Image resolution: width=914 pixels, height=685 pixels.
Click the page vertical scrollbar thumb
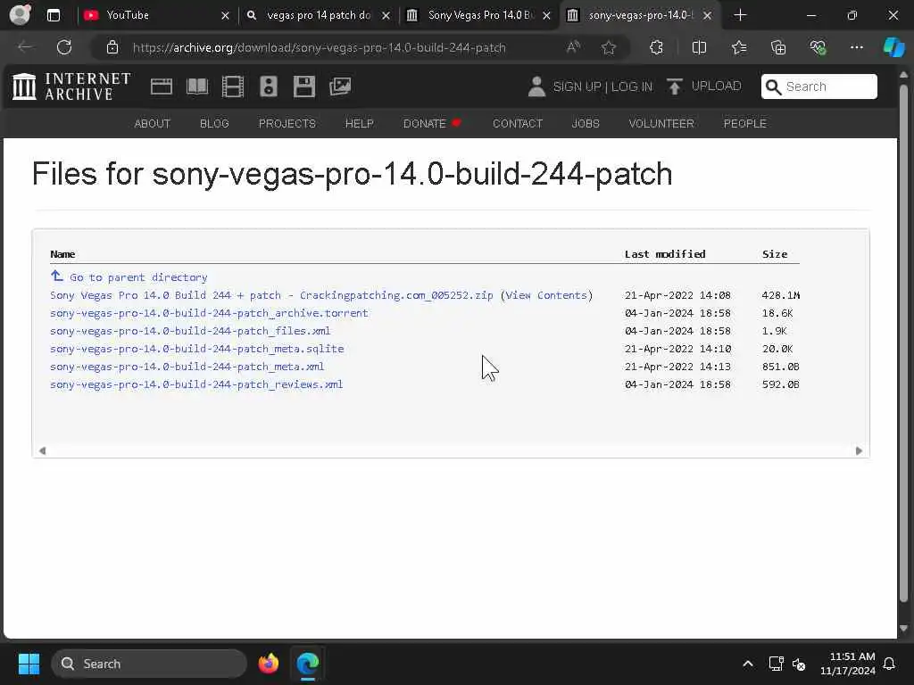click(x=903, y=343)
